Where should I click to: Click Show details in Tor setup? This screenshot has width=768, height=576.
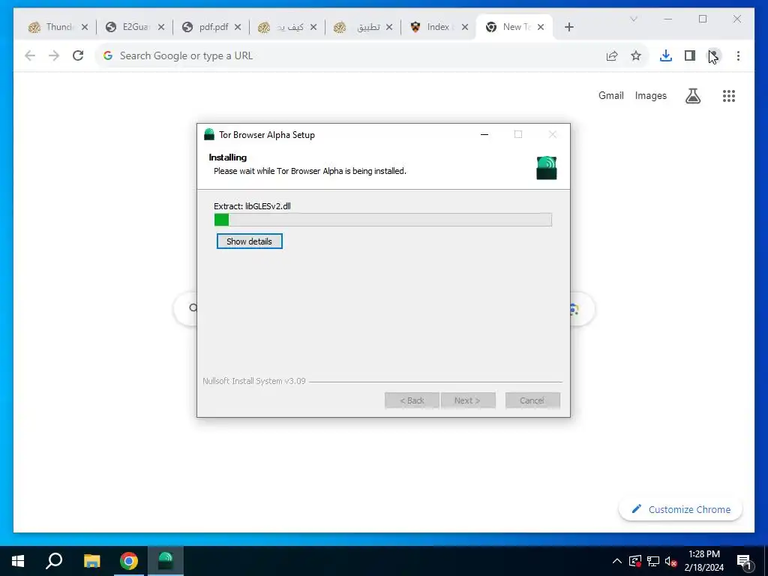(249, 241)
